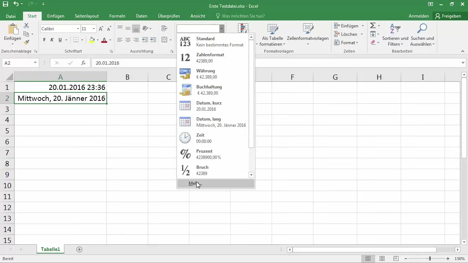Decrease font size with smaller A icon
This screenshot has height=263, width=468.
pos(109,28)
